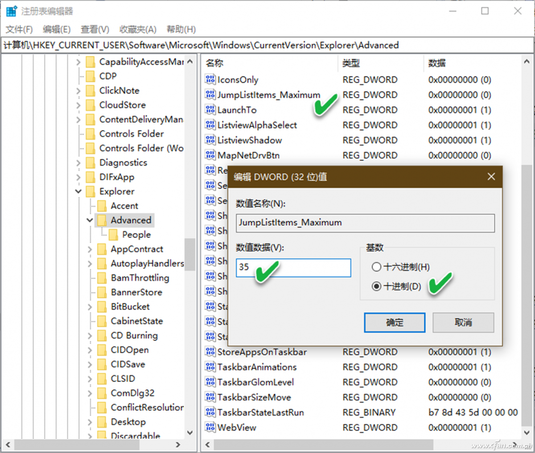Open the 编辑(E) menu
The image size is (535, 453).
point(56,29)
